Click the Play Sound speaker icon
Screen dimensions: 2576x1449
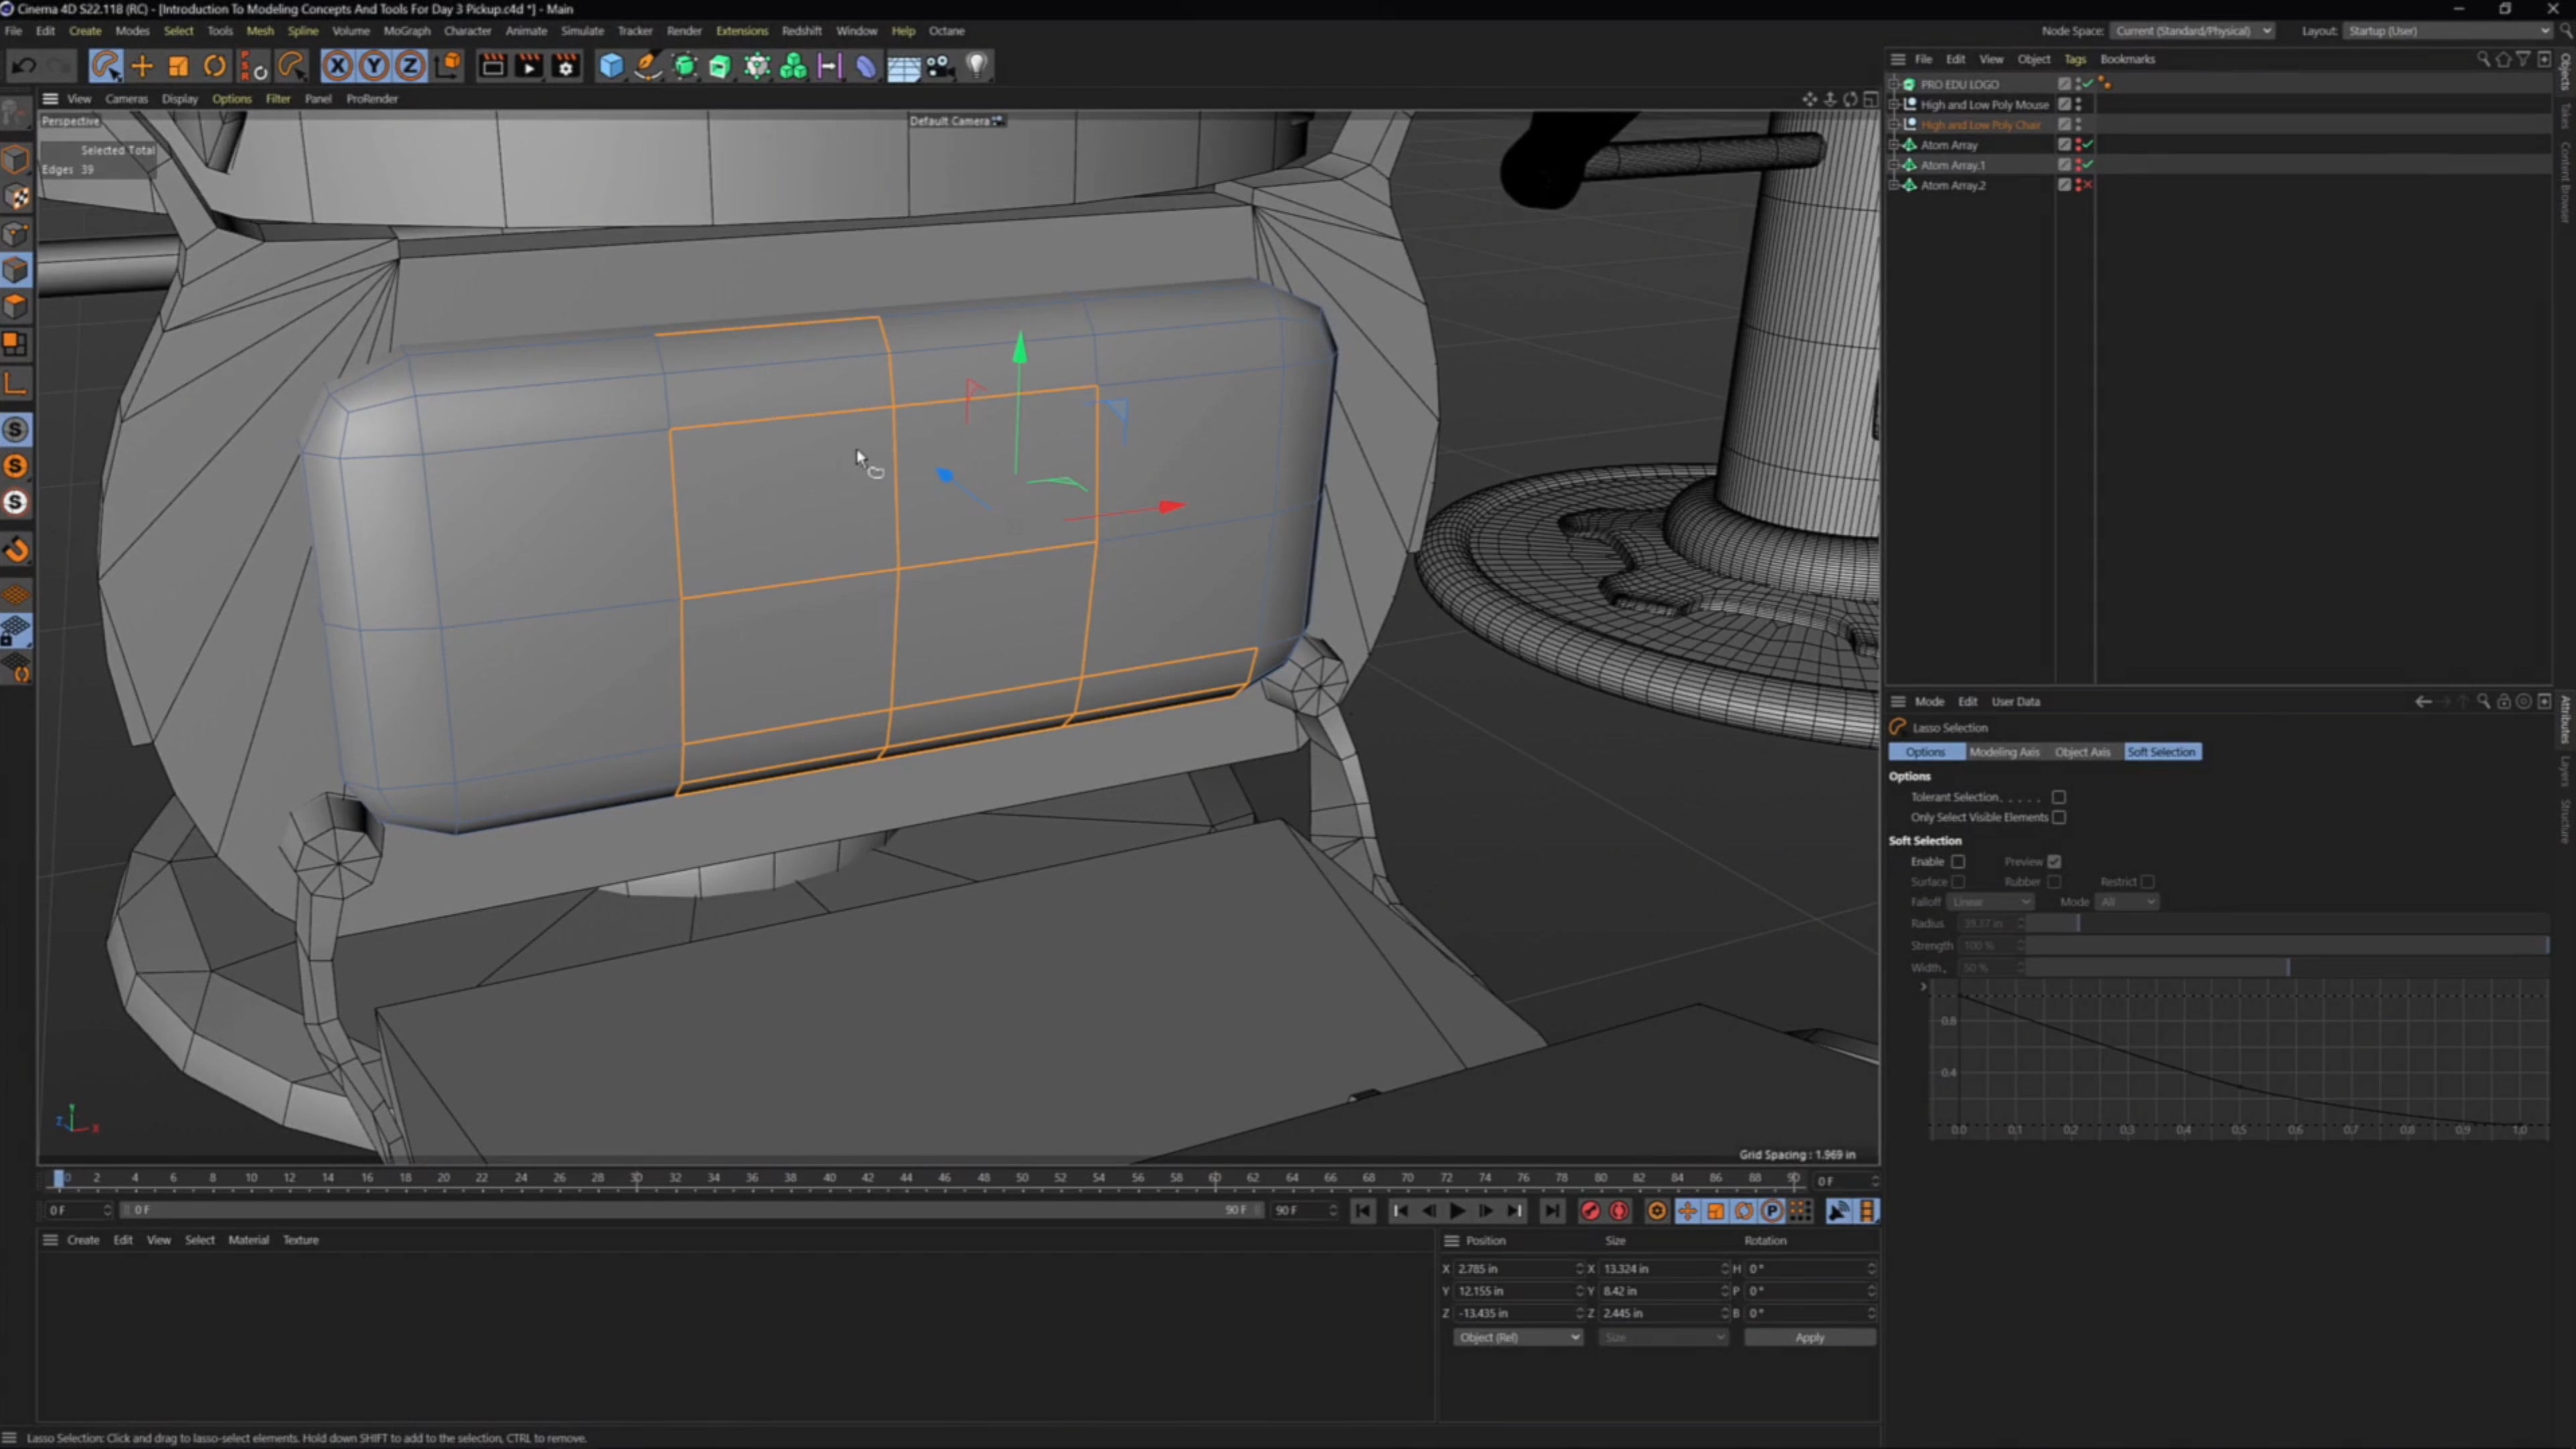click(1838, 1211)
